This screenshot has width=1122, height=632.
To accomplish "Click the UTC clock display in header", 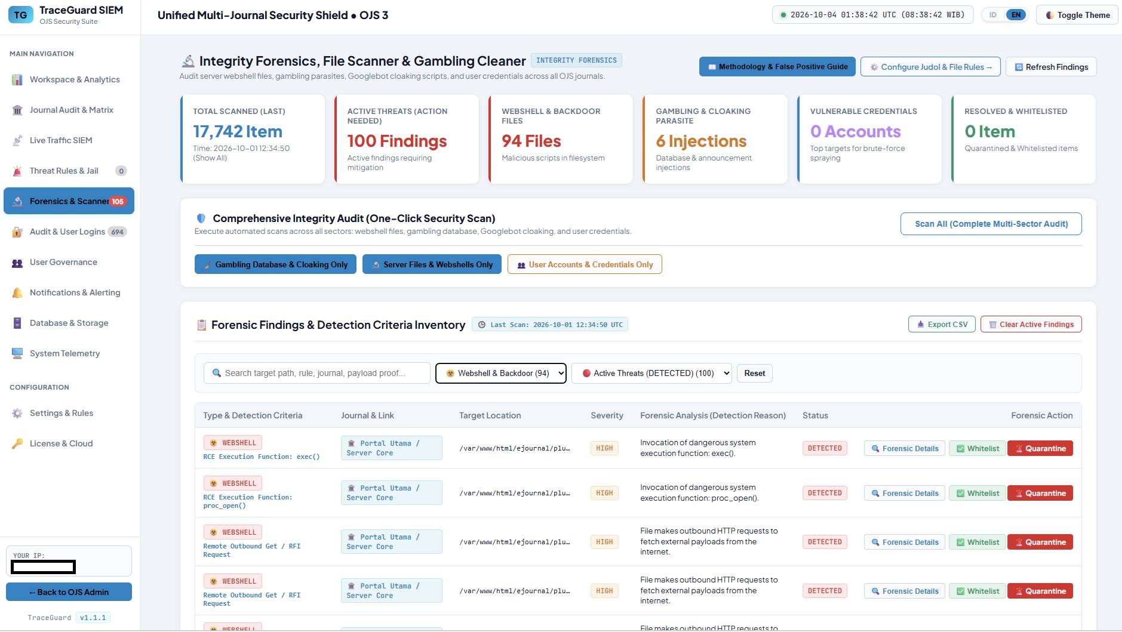I will pyautogui.click(x=872, y=15).
